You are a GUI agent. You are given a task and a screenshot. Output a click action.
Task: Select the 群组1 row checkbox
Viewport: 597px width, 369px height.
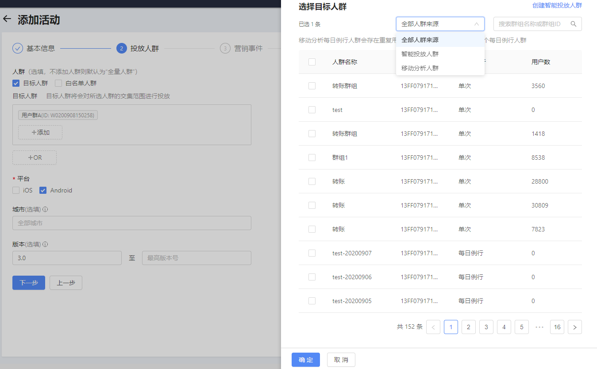coord(312,158)
